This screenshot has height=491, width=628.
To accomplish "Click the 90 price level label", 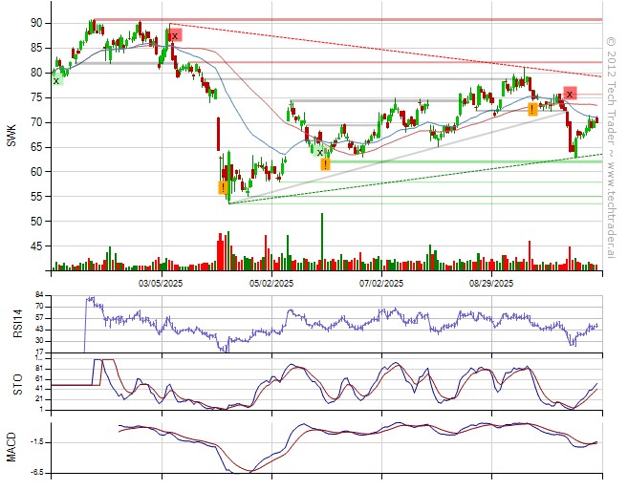I will click(x=35, y=23).
